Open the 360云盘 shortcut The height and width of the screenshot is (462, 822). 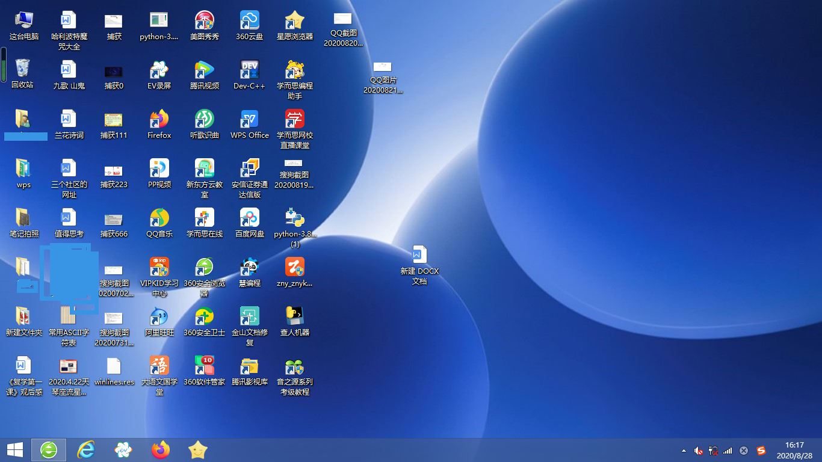(250, 26)
